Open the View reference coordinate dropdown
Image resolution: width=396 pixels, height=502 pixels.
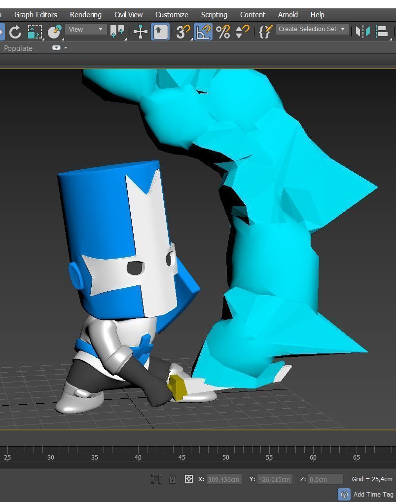(x=86, y=29)
